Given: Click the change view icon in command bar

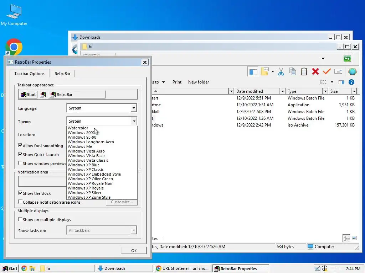Looking at the screenshot, I should 323,82.
